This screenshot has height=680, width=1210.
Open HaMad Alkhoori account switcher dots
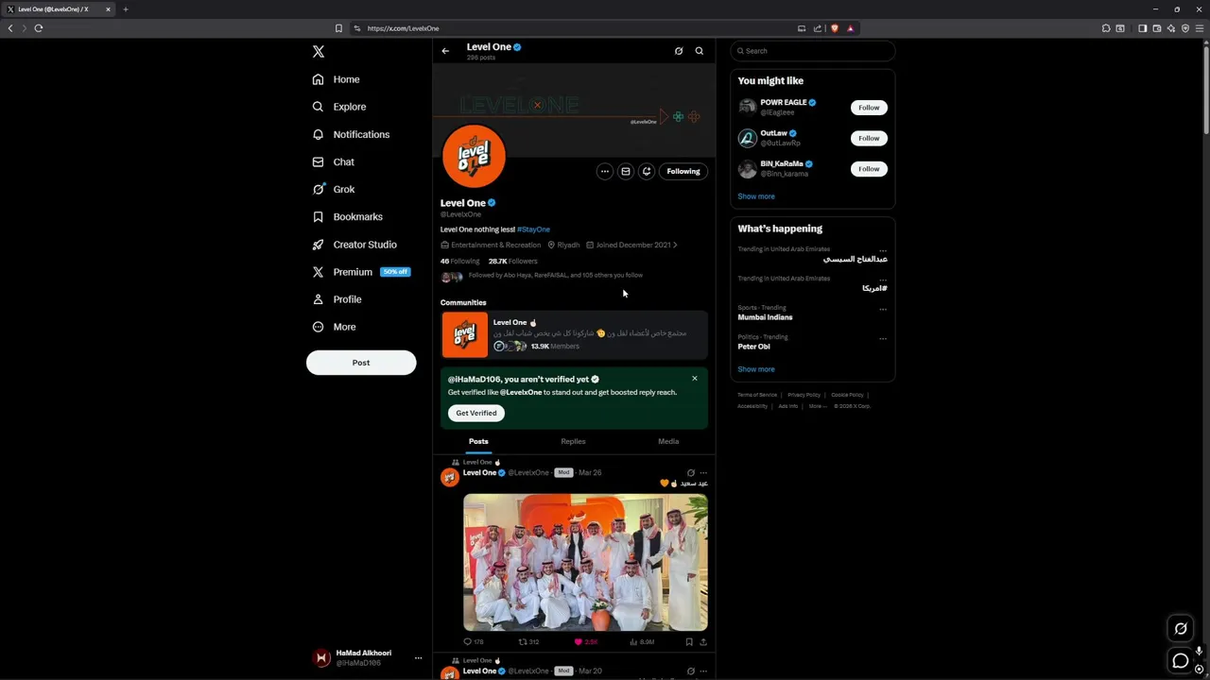[x=418, y=658]
